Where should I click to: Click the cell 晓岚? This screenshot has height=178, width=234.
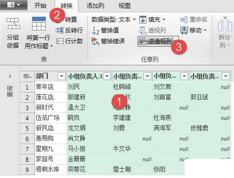click(x=89, y=118)
